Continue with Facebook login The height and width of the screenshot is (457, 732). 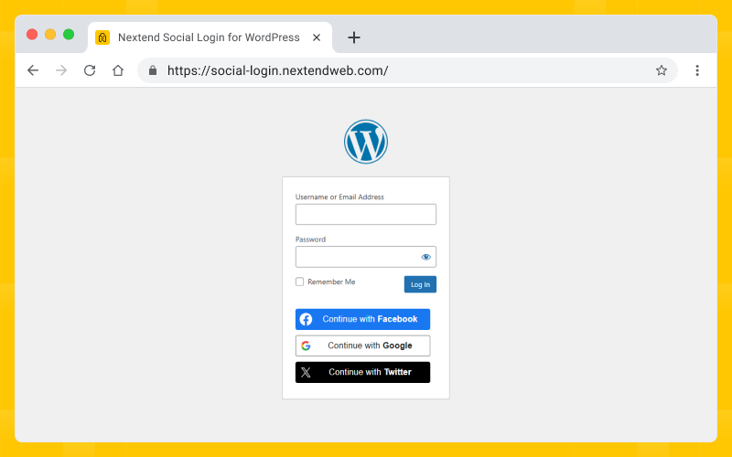[x=362, y=319]
